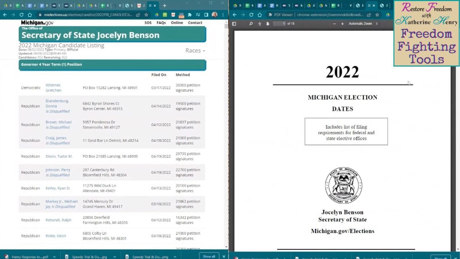Image resolution: width=460 pixels, height=259 pixels.
Task: Open Johnson, Perry candidate link
Action: [x=58, y=170]
